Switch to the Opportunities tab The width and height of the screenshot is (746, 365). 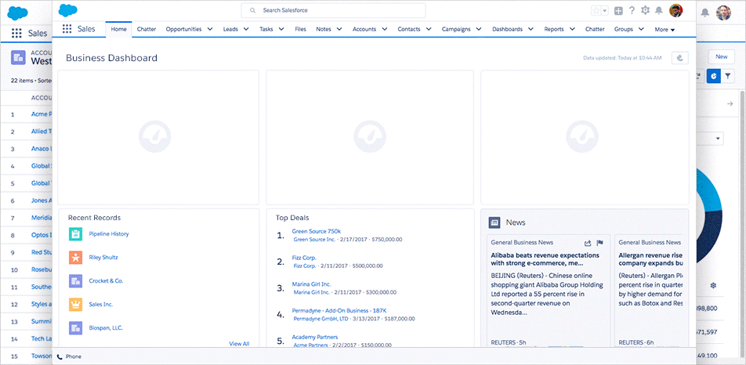pyautogui.click(x=183, y=29)
